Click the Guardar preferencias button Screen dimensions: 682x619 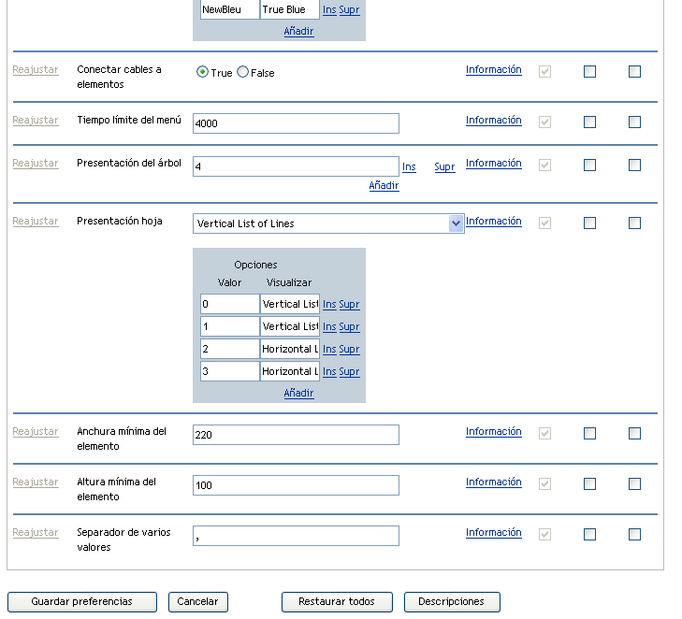pyautogui.click(x=81, y=602)
